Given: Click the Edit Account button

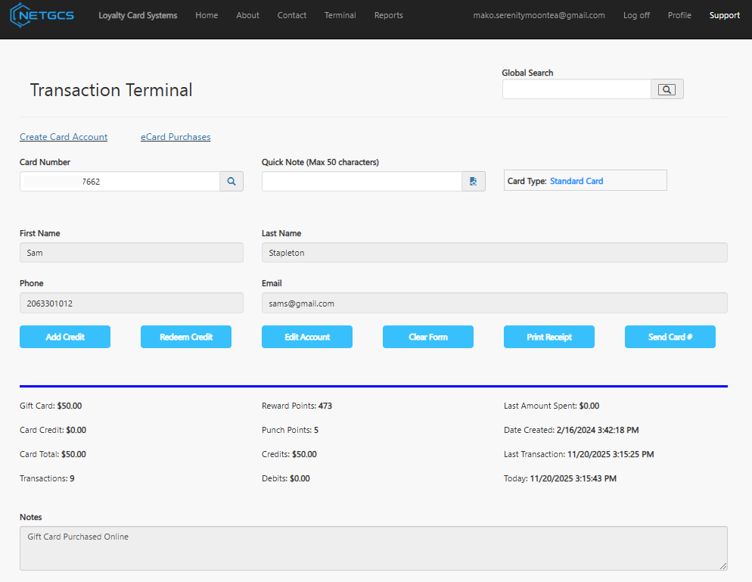Looking at the screenshot, I should 307,337.
